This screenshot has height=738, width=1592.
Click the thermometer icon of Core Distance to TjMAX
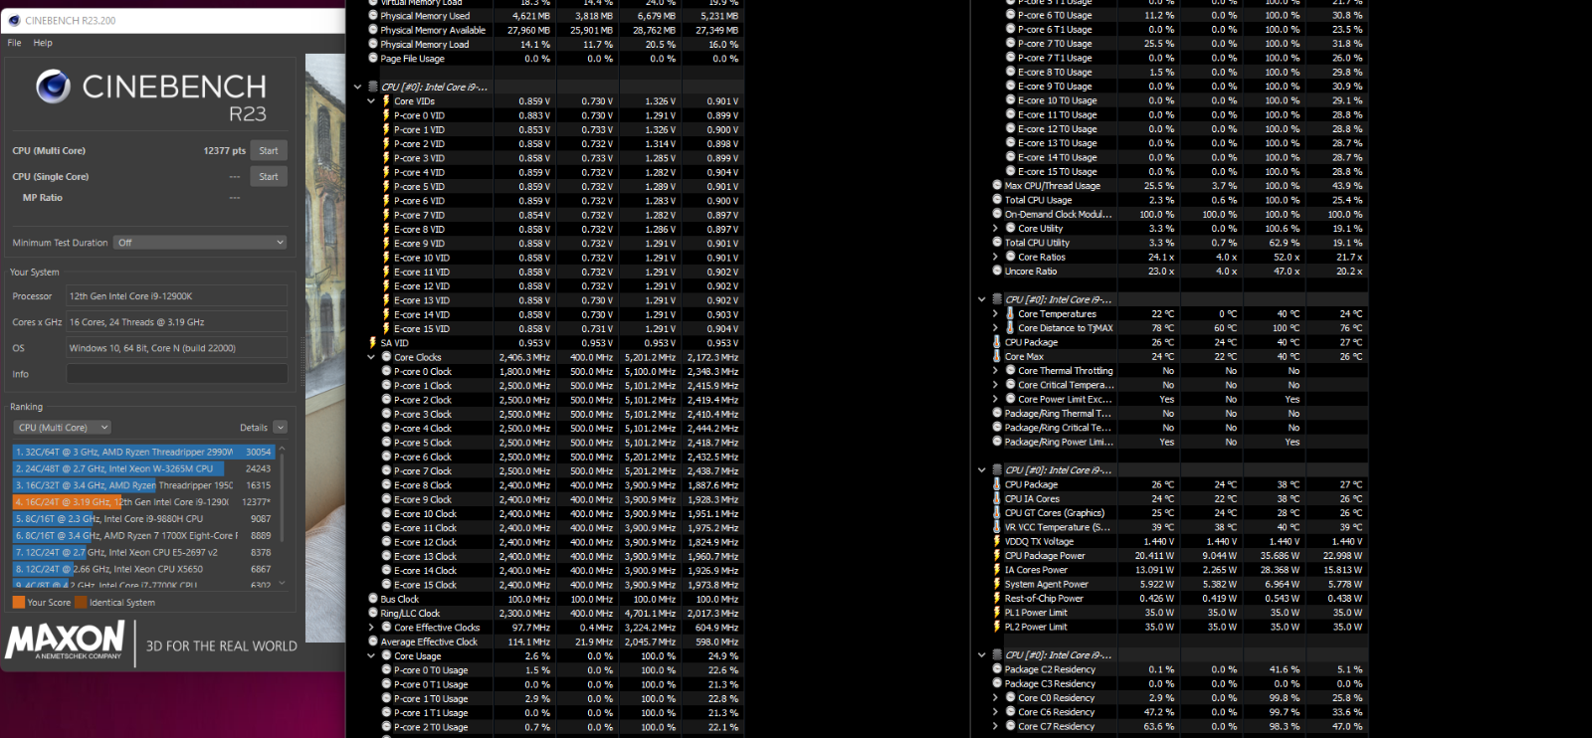point(1010,327)
